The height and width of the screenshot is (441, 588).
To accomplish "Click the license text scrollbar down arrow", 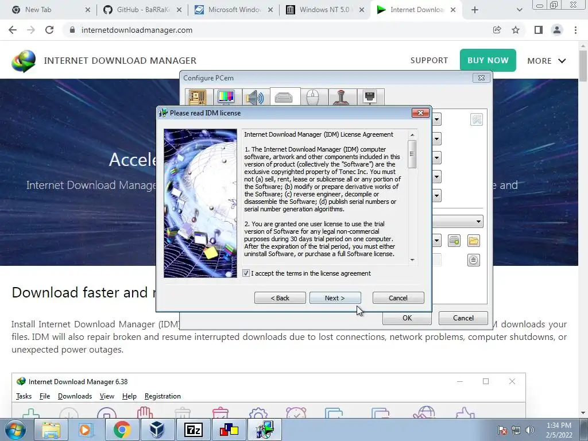I will coord(412,260).
